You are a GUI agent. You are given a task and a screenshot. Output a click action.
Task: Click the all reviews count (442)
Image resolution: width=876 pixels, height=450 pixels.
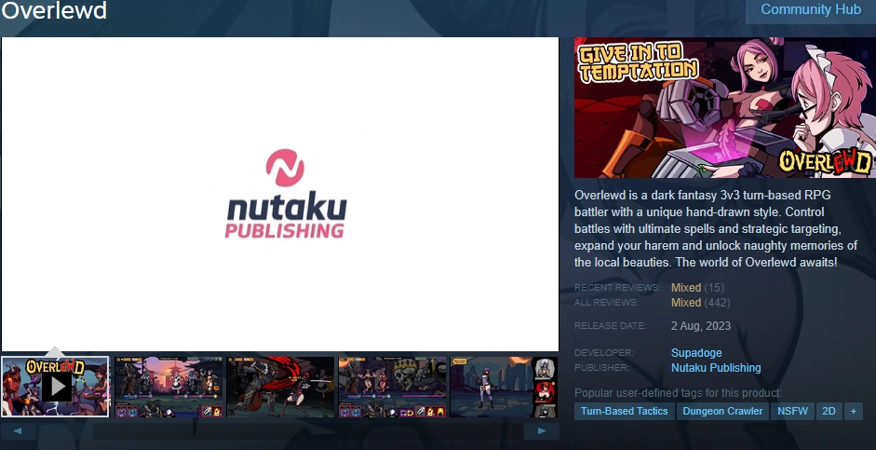click(717, 303)
